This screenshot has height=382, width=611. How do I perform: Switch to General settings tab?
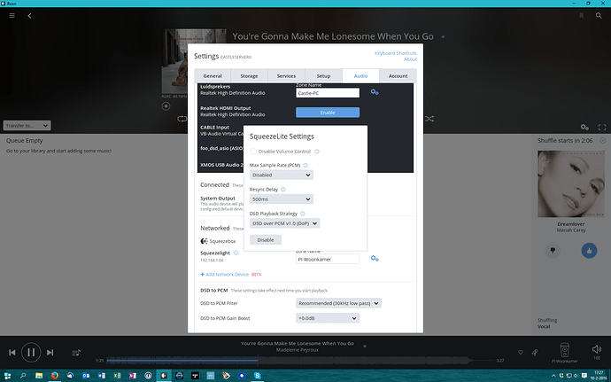tap(213, 76)
